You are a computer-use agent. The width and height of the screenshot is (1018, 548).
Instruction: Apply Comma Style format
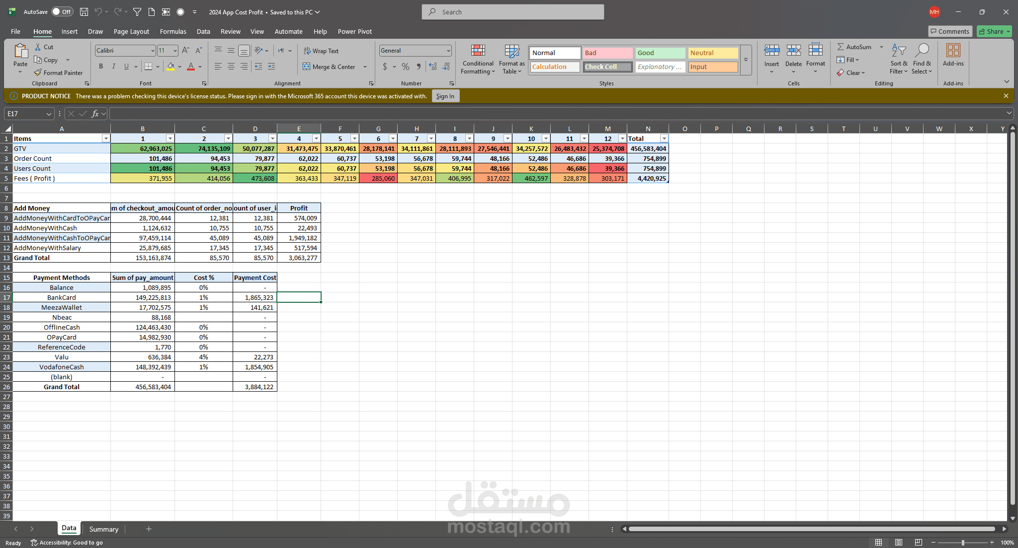[x=419, y=67]
